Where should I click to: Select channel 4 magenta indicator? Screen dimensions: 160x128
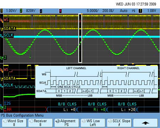click(x=60, y=11)
